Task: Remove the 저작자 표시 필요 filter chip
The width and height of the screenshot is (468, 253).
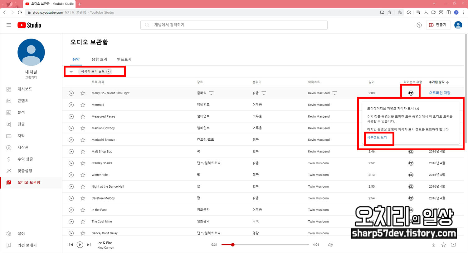Action: tap(109, 72)
